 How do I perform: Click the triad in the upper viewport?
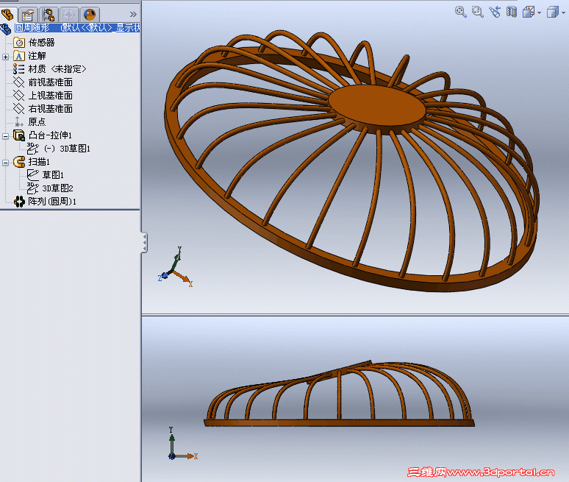(176, 267)
